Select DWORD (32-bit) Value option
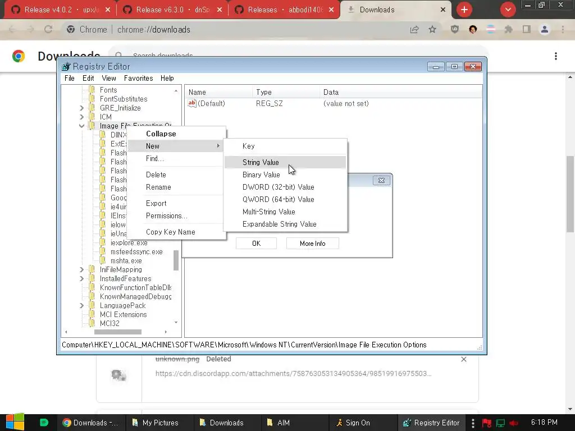Screen dimensions: 575x431 coord(285,187)
